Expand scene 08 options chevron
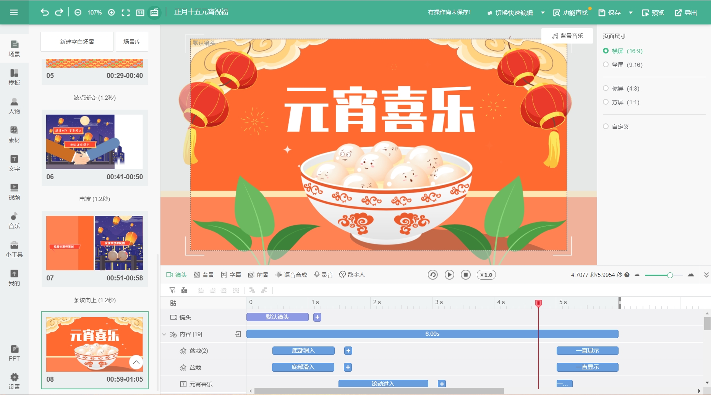Viewport: 711px width, 395px height. 136,362
